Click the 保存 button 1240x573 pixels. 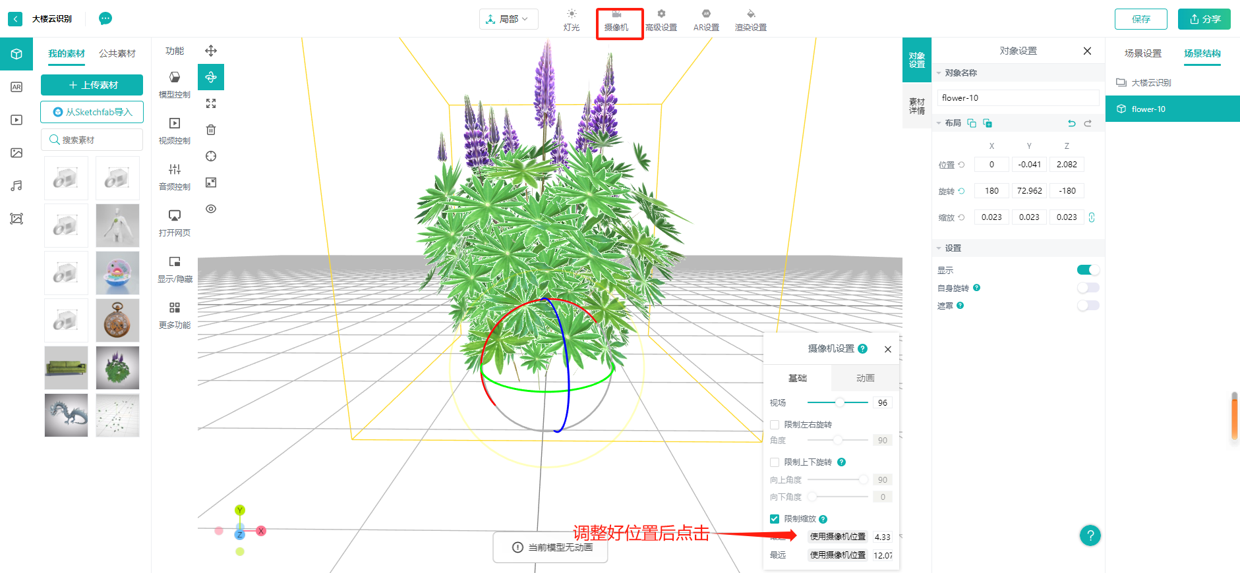(x=1140, y=19)
